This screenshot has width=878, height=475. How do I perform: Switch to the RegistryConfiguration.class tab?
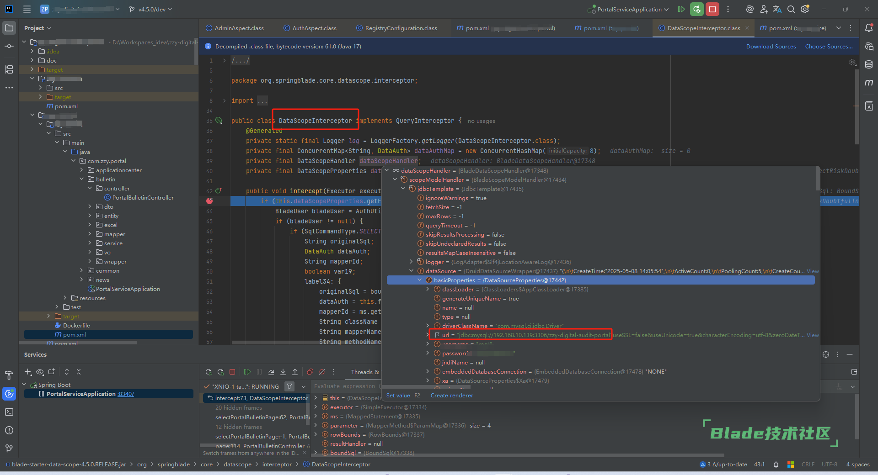(396, 28)
